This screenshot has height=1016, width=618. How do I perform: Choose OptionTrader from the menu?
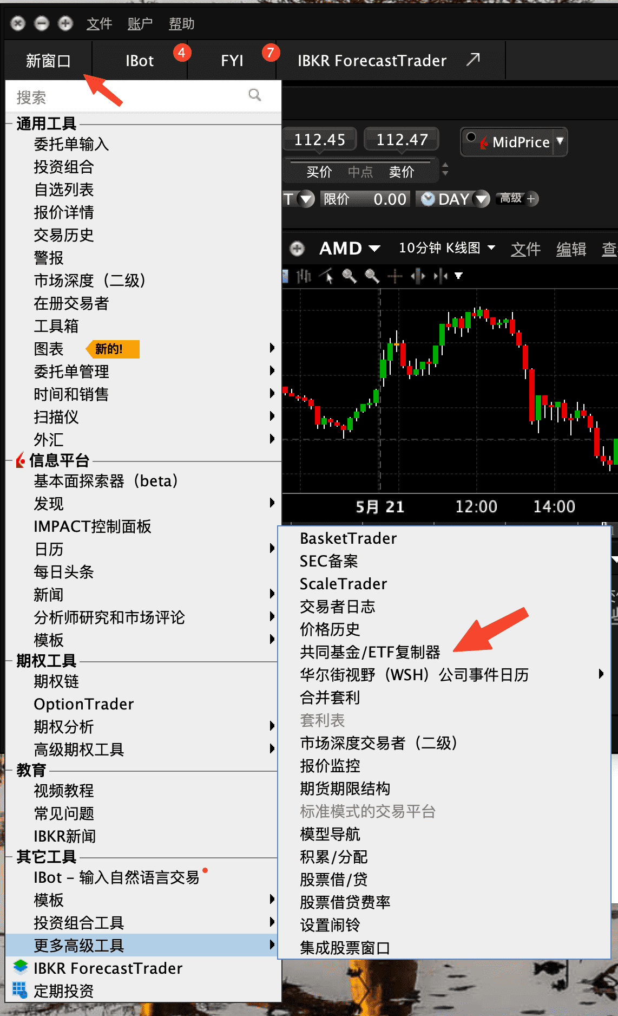(x=84, y=704)
